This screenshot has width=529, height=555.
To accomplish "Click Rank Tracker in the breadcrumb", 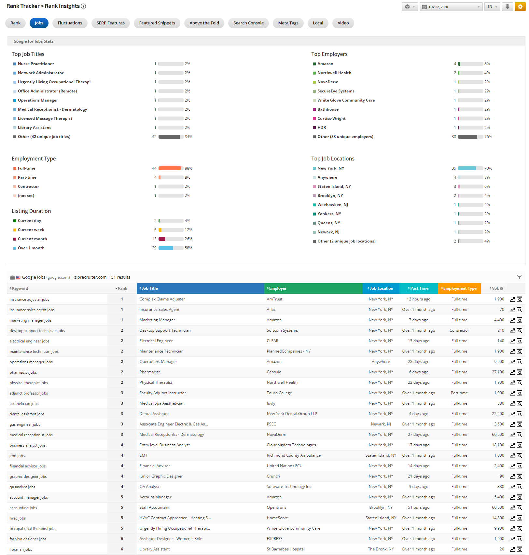I will (x=23, y=6).
